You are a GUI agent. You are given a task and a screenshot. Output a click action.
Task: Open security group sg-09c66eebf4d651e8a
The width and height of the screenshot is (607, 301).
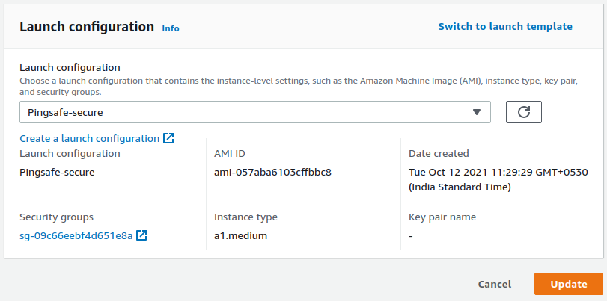click(x=76, y=235)
